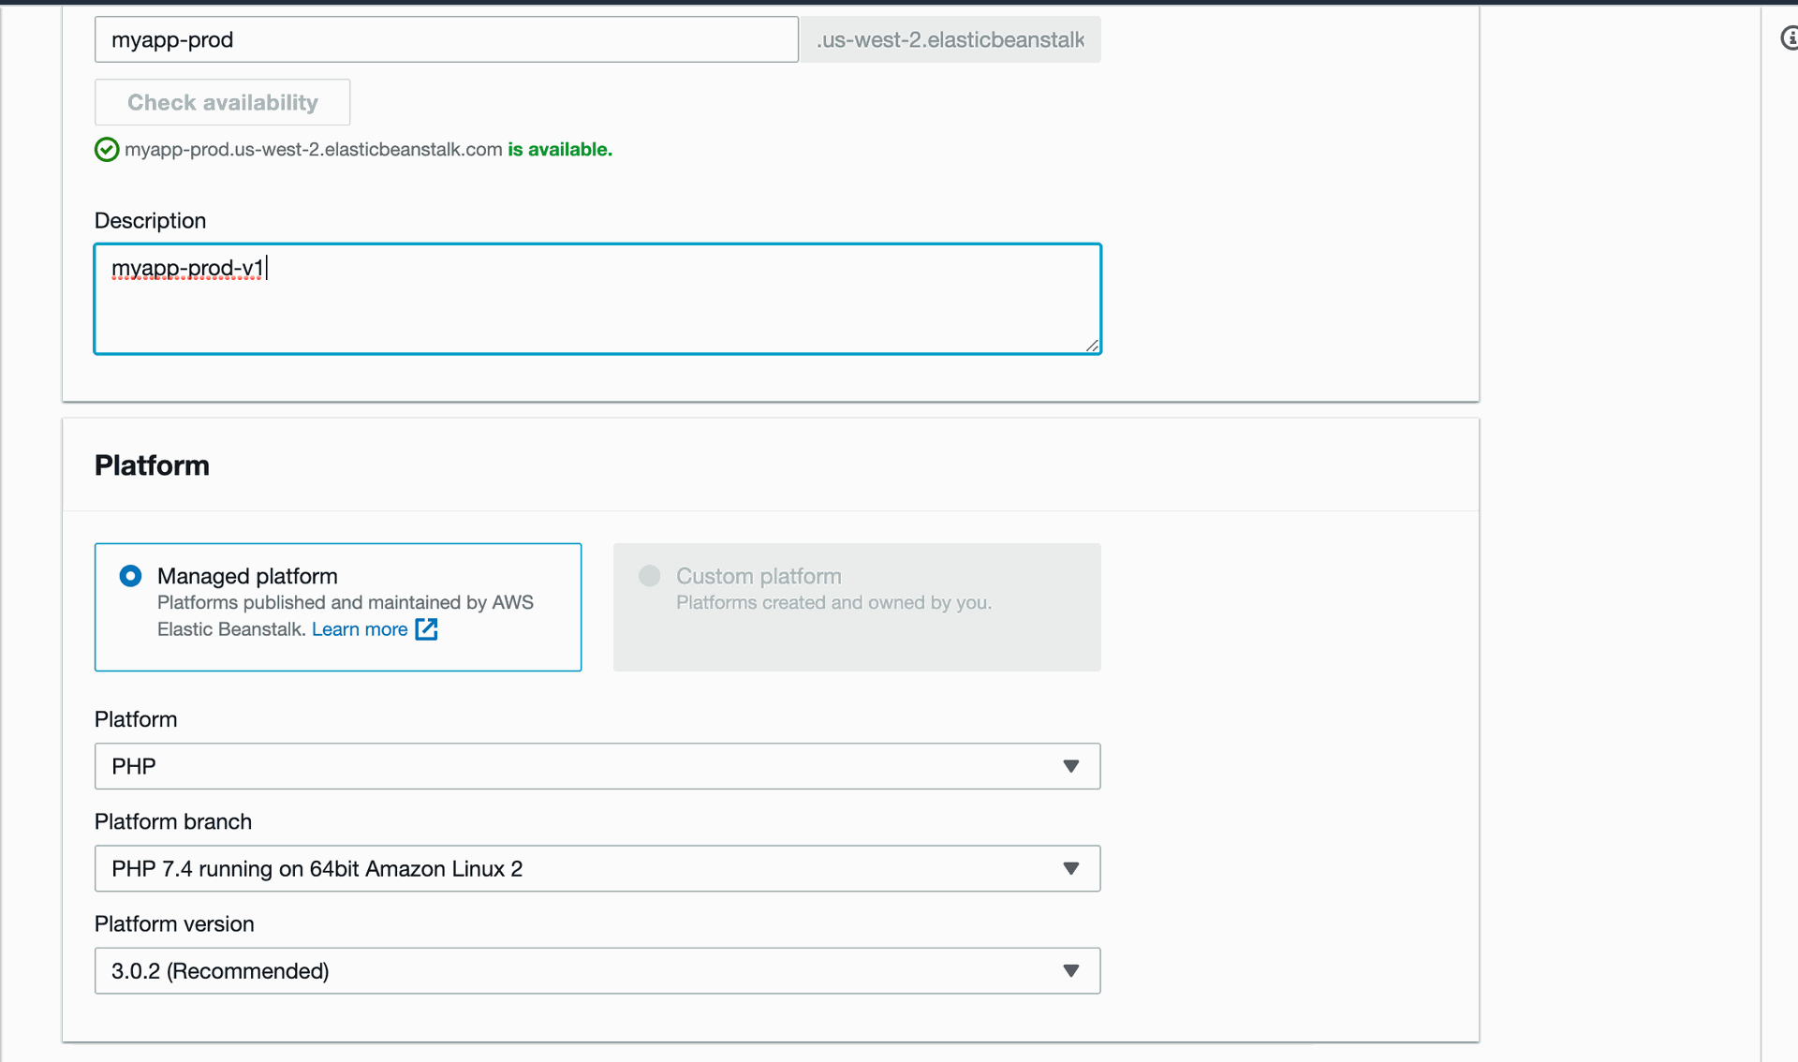The image size is (1798, 1062).
Task: Click the green availability checkmark icon
Action: (107, 150)
